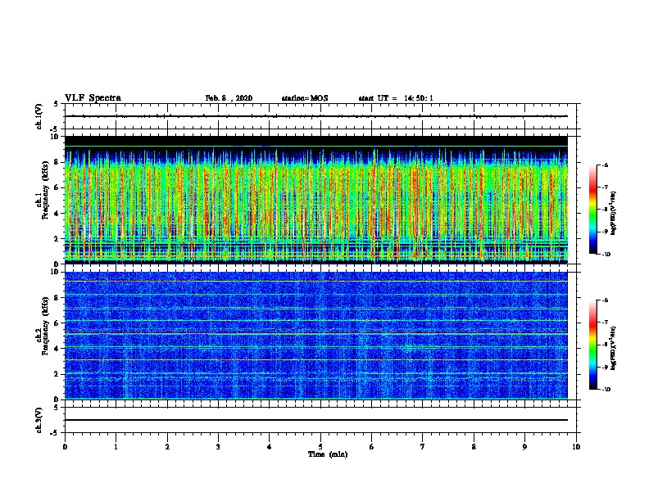
Task: Click the ch.2 frequency axis tick "6"
Action: (57, 323)
